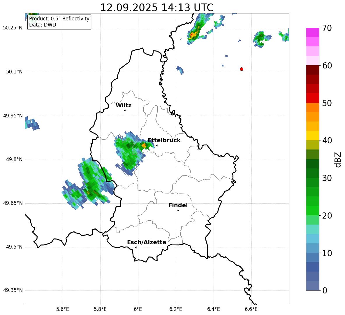Click the map title showing 12.09.2025 14:13 UTC
The height and width of the screenshot is (315, 345).
(x=157, y=8)
